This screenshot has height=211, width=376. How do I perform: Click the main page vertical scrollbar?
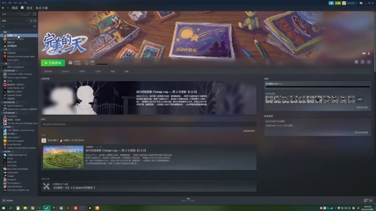tap(375, 41)
